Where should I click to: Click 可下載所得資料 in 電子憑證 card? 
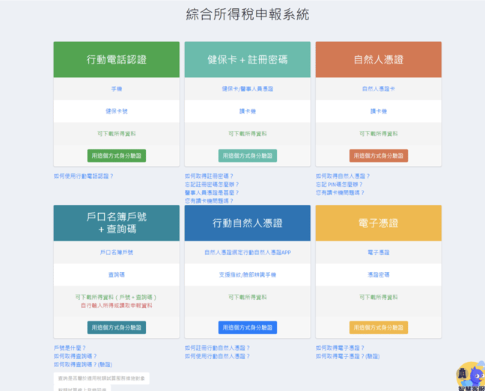(x=379, y=297)
